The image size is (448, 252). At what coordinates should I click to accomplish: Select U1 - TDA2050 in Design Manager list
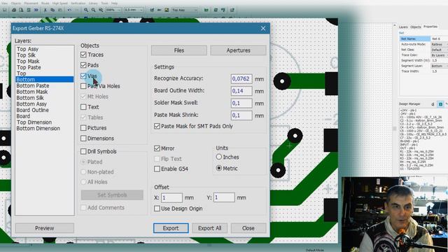[409, 169]
